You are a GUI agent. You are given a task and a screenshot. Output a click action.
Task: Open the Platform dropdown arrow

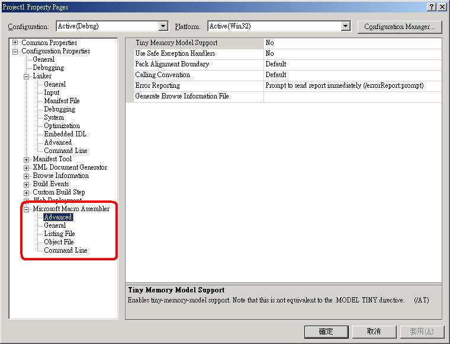(346, 27)
